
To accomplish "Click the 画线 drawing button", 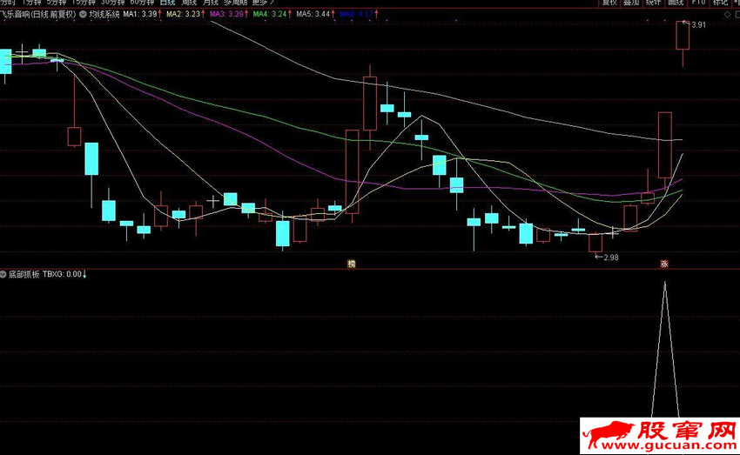I will [x=676, y=3].
